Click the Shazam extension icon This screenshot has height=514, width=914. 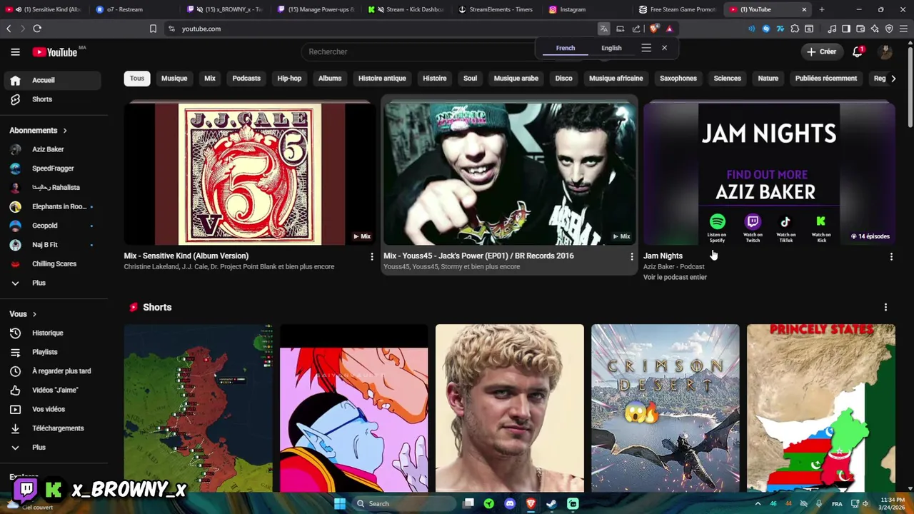tap(766, 29)
